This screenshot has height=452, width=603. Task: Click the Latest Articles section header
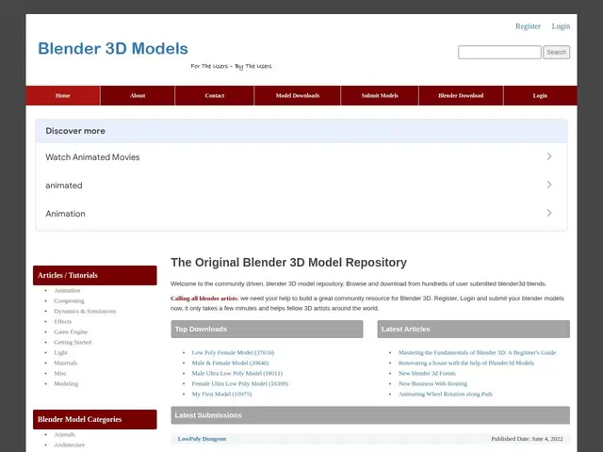pos(473,330)
